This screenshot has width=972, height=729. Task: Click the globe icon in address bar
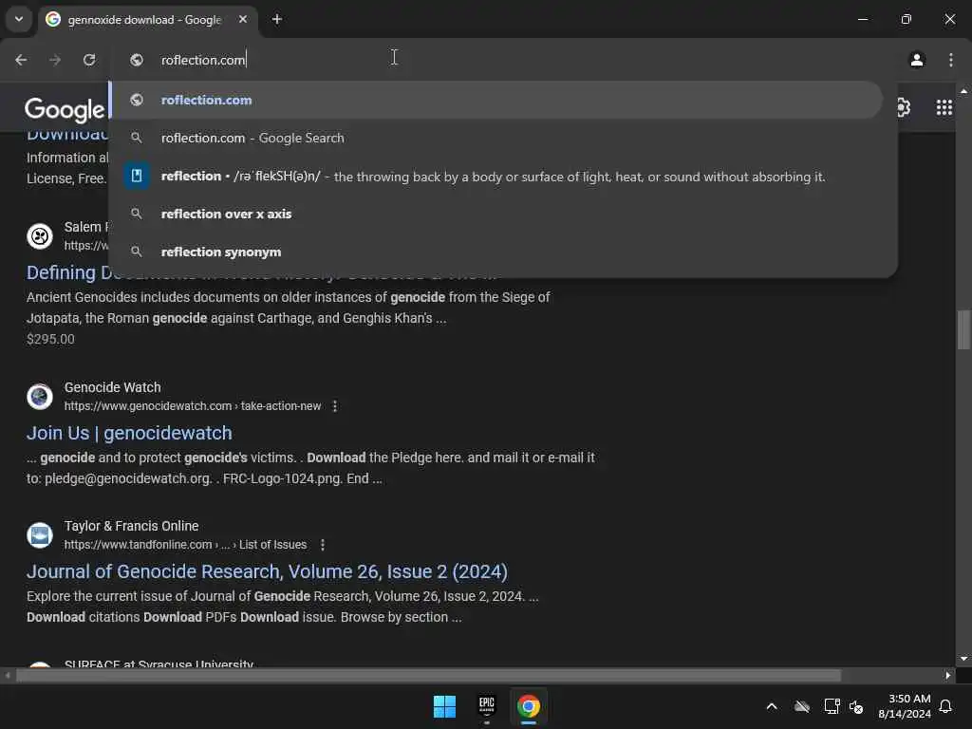point(137,60)
